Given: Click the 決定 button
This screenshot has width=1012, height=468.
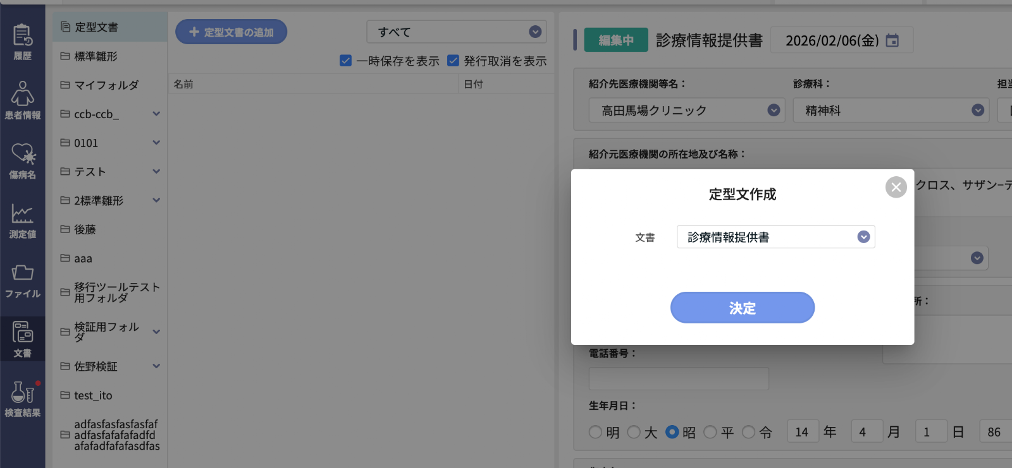Looking at the screenshot, I should (x=743, y=308).
